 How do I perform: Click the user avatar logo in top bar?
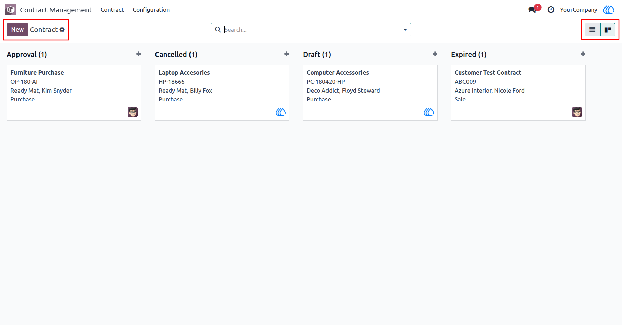(609, 10)
